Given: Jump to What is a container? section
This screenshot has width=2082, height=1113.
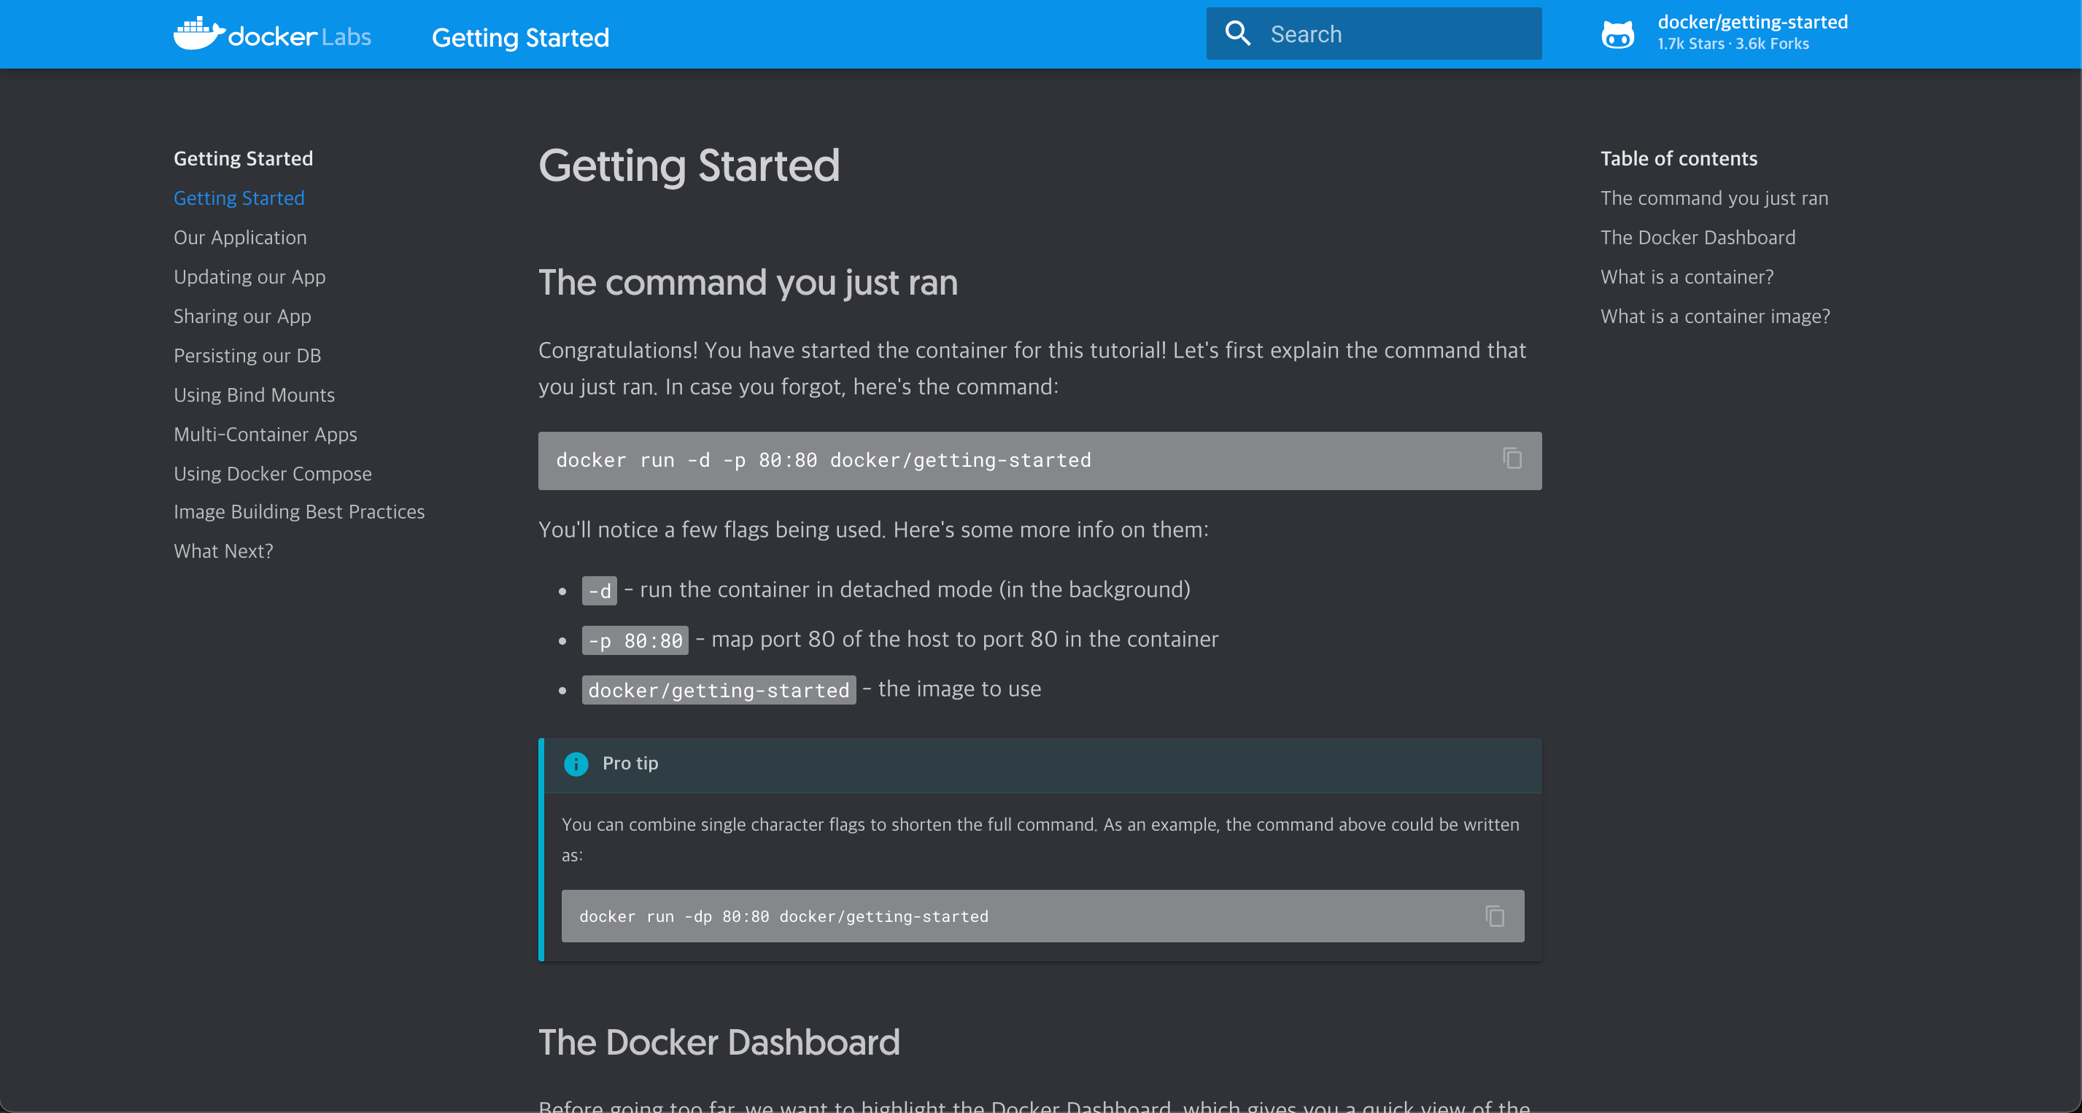Looking at the screenshot, I should (x=1687, y=277).
